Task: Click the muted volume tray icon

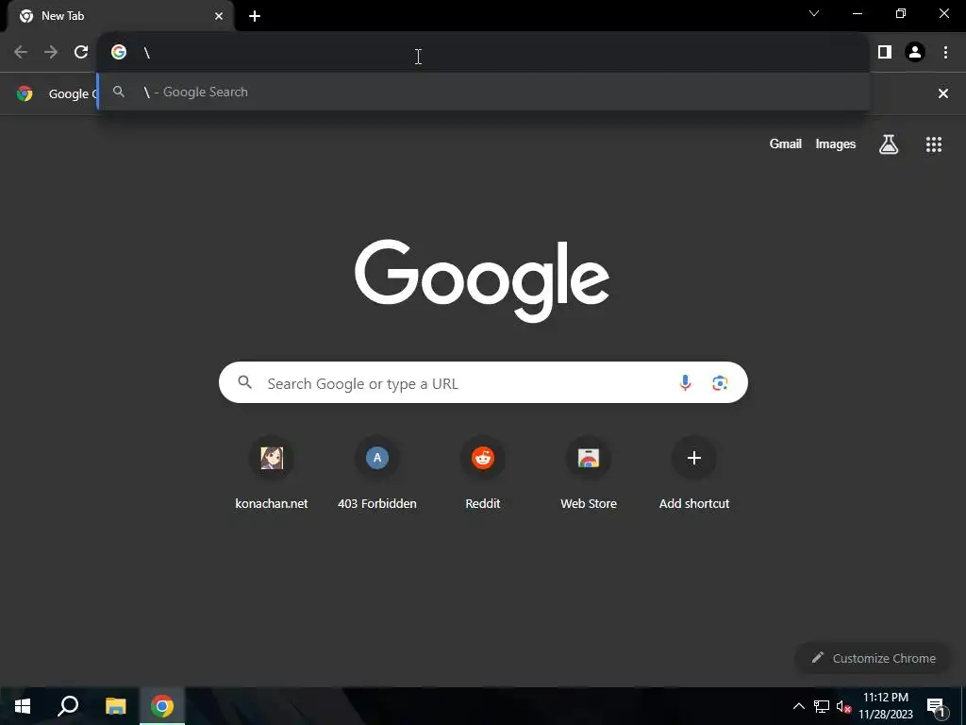Action: pyautogui.click(x=843, y=706)
